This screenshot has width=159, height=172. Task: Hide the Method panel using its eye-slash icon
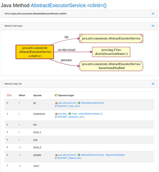point(153,14)
